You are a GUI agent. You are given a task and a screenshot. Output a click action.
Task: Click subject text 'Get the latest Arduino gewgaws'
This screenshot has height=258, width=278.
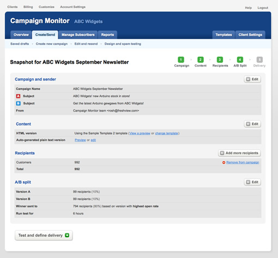click(x=108, y=103)
